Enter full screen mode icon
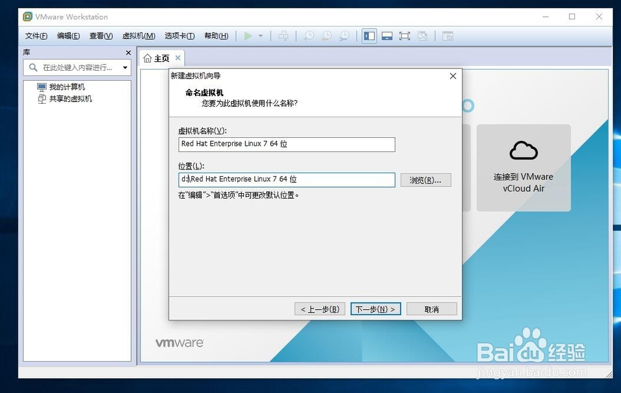Viewport: 621px width, 393px height. point(404,36)
